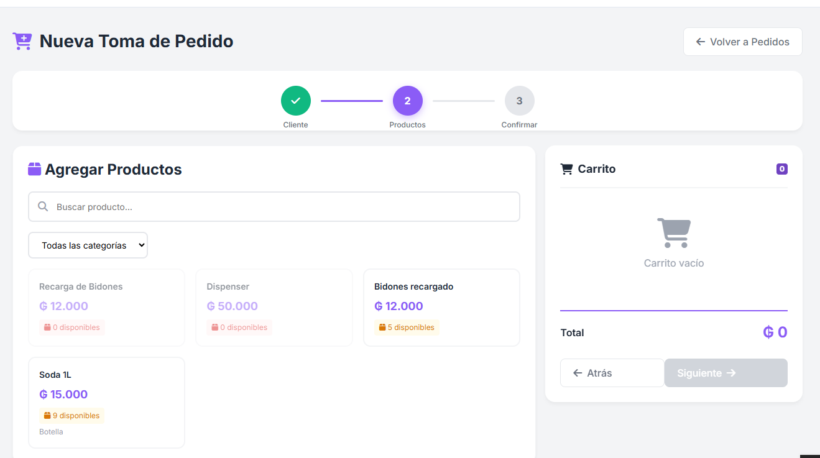Click the purple cart icon beside the page title
The height and width of the screenshot is (458, 820).
click(22, 42)
